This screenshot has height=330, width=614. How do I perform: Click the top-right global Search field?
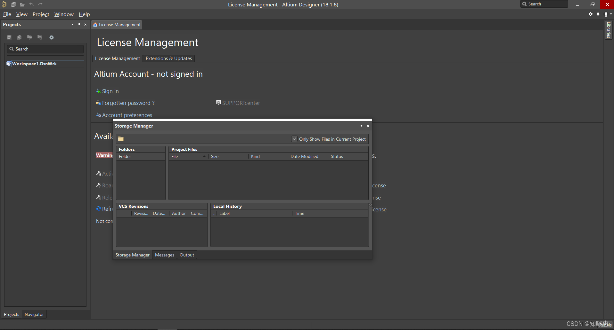click(x=544, y=4)
